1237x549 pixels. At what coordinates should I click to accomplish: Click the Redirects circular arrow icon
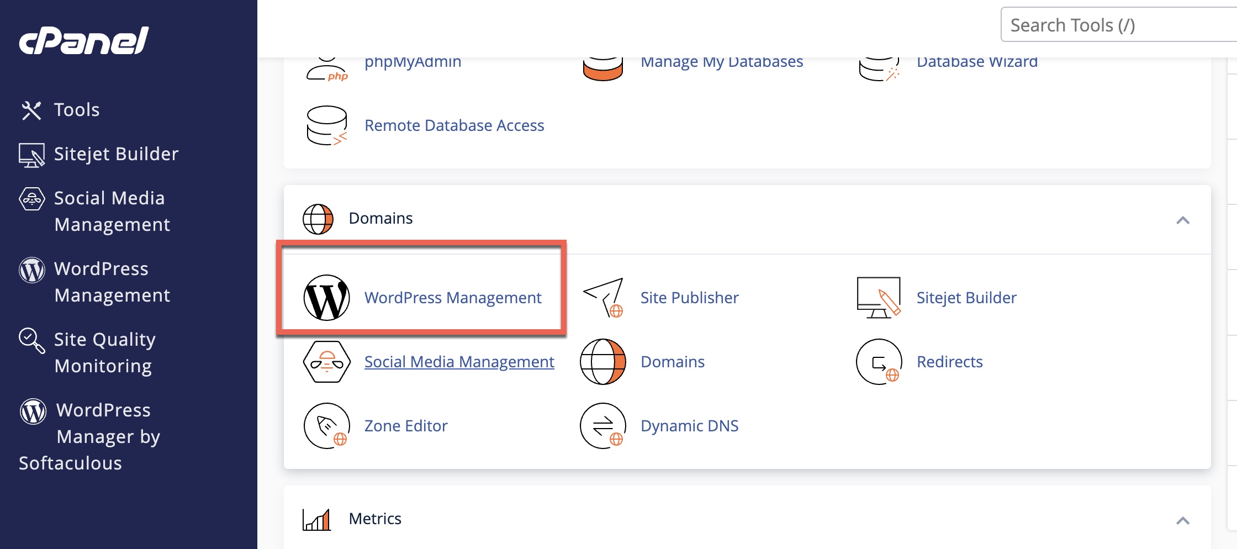879,362
